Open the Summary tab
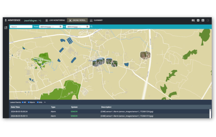This screenshot has width=216, height=137. pos(96,20)
